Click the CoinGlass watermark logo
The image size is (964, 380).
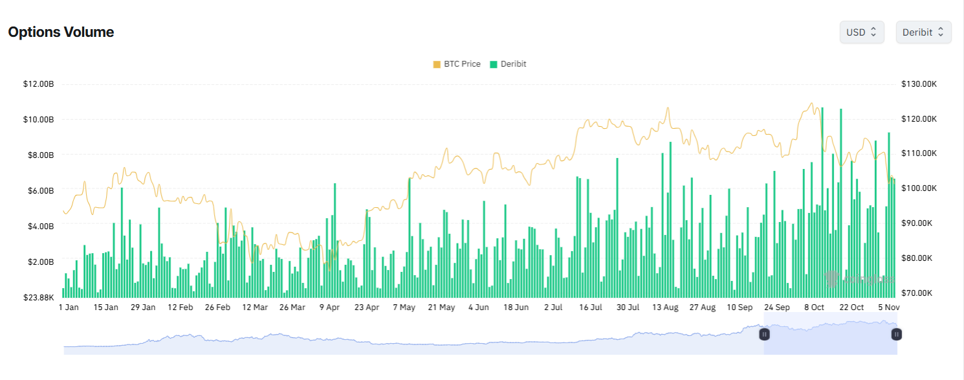pyautogui.click(x=831, y=278)
